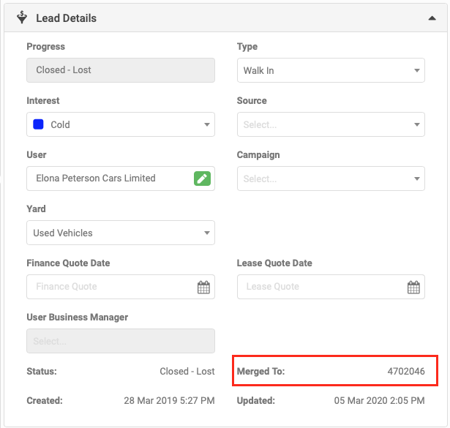
Task: Click the Progress field Closed - Lost
Action: [x=121, y=70]
